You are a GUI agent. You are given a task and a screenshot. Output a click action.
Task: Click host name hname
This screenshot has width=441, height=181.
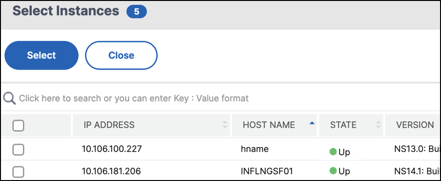pyautogui.click(x=254, y=149)
